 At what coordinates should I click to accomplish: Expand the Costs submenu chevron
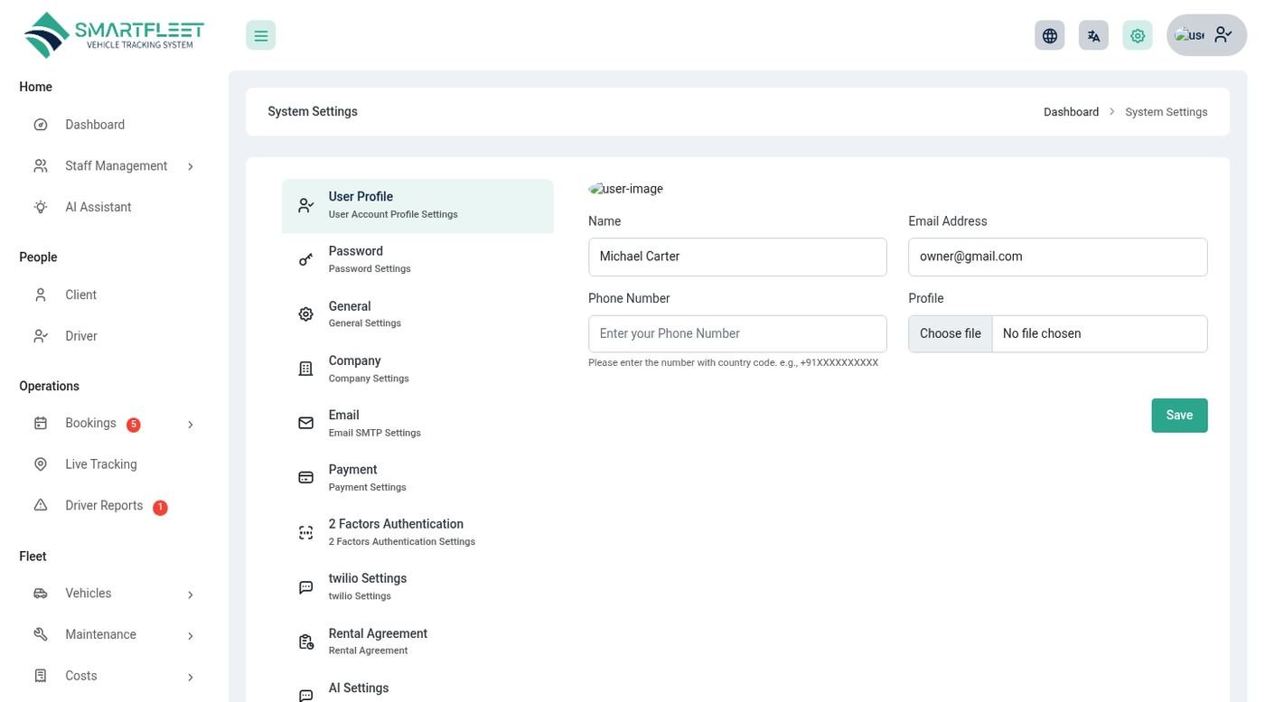point(191,677)
